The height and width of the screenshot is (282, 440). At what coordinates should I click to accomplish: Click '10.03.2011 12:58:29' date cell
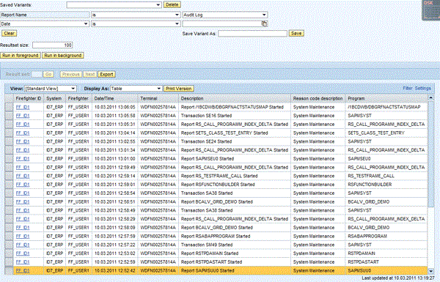click(x=115, y=219)
